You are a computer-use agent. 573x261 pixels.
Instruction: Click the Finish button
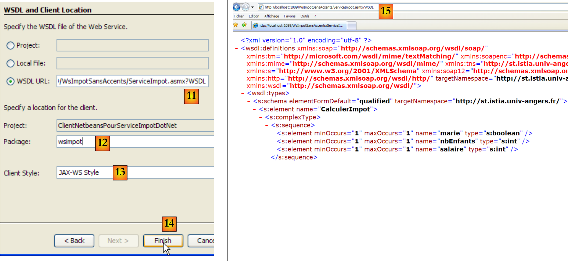163,241
